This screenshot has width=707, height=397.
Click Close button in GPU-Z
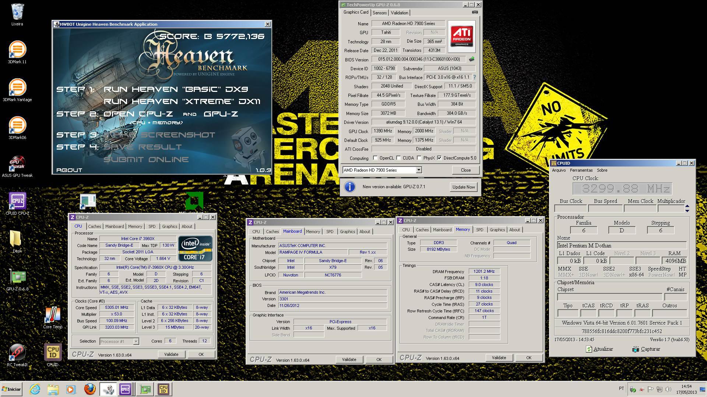[x=465, y=170]
